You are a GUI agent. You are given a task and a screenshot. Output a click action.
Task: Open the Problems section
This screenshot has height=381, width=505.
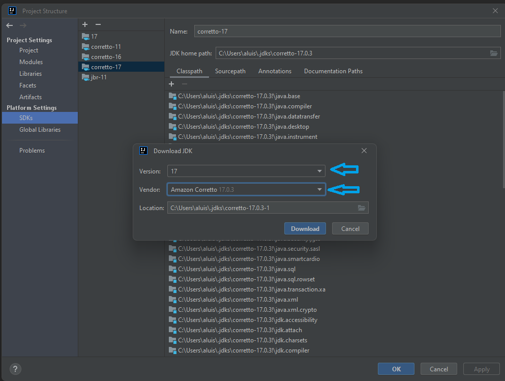click(x=32, y=151)
